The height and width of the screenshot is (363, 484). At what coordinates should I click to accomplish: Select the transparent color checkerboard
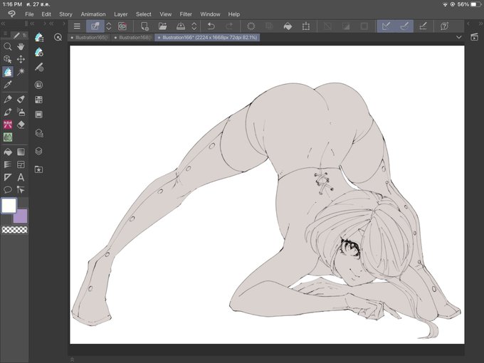click(14, 230)
